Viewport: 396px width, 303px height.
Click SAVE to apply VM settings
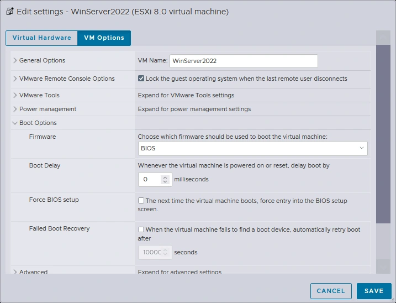point(373,291)
